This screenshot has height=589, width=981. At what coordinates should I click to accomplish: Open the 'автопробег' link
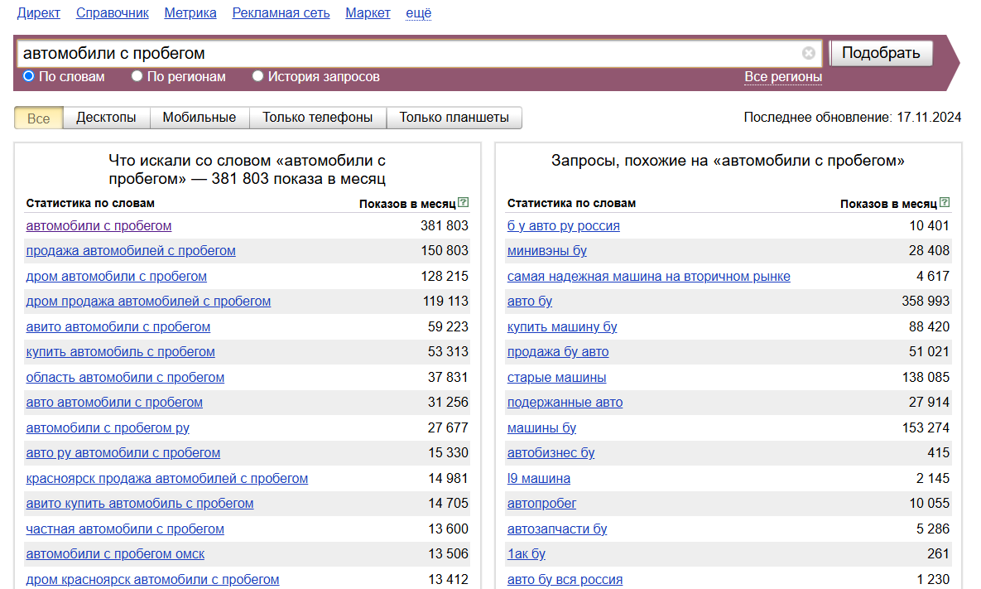[x=541, y=504]
